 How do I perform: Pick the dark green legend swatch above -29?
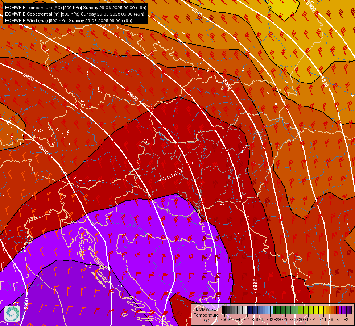pos(274,310)
